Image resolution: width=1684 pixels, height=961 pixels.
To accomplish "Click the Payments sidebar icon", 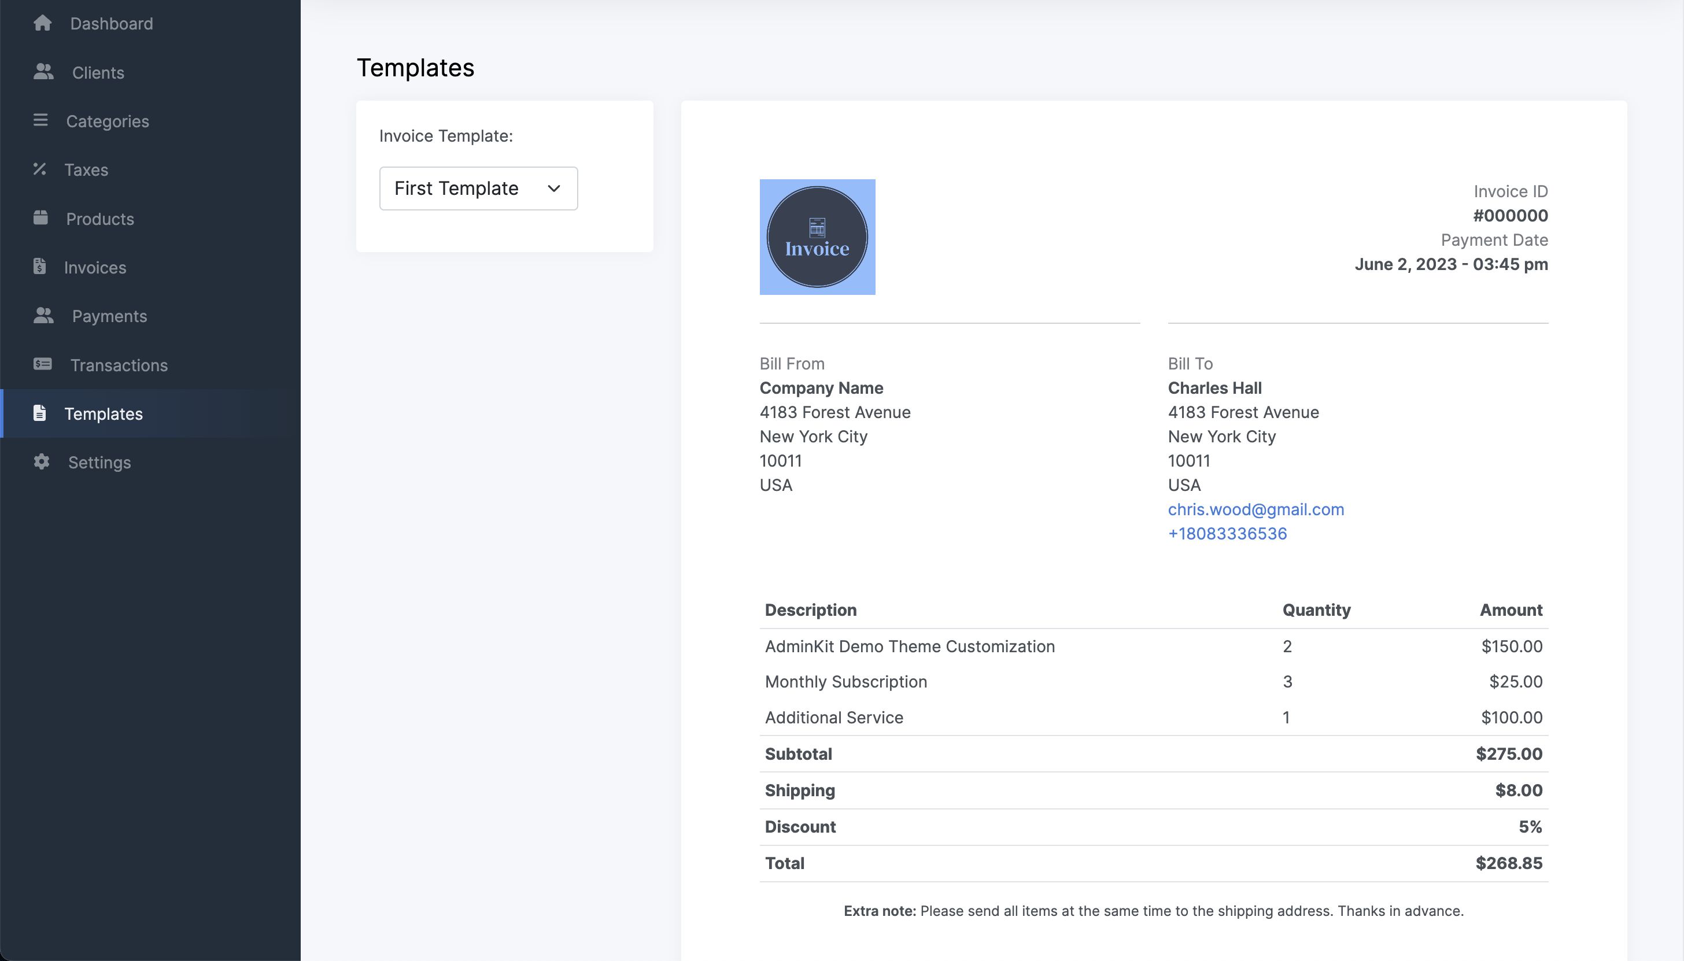I will [43, 316].
